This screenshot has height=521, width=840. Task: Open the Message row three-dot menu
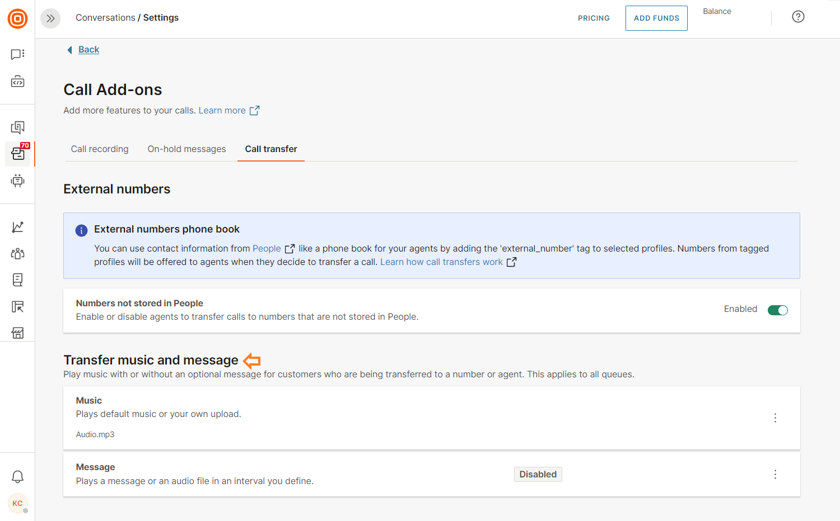pos(775,475)
